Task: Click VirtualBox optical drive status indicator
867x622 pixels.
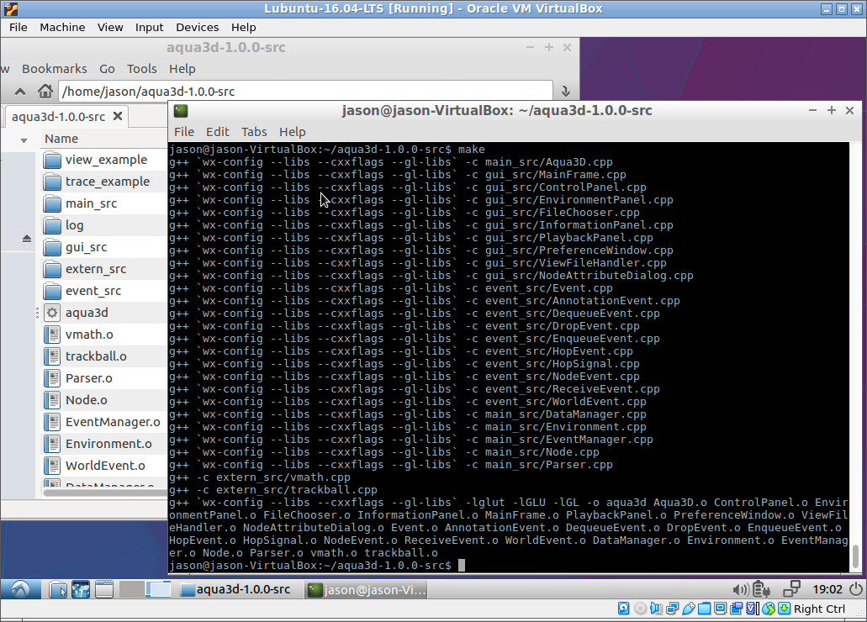Action: [x=640, y=609]
